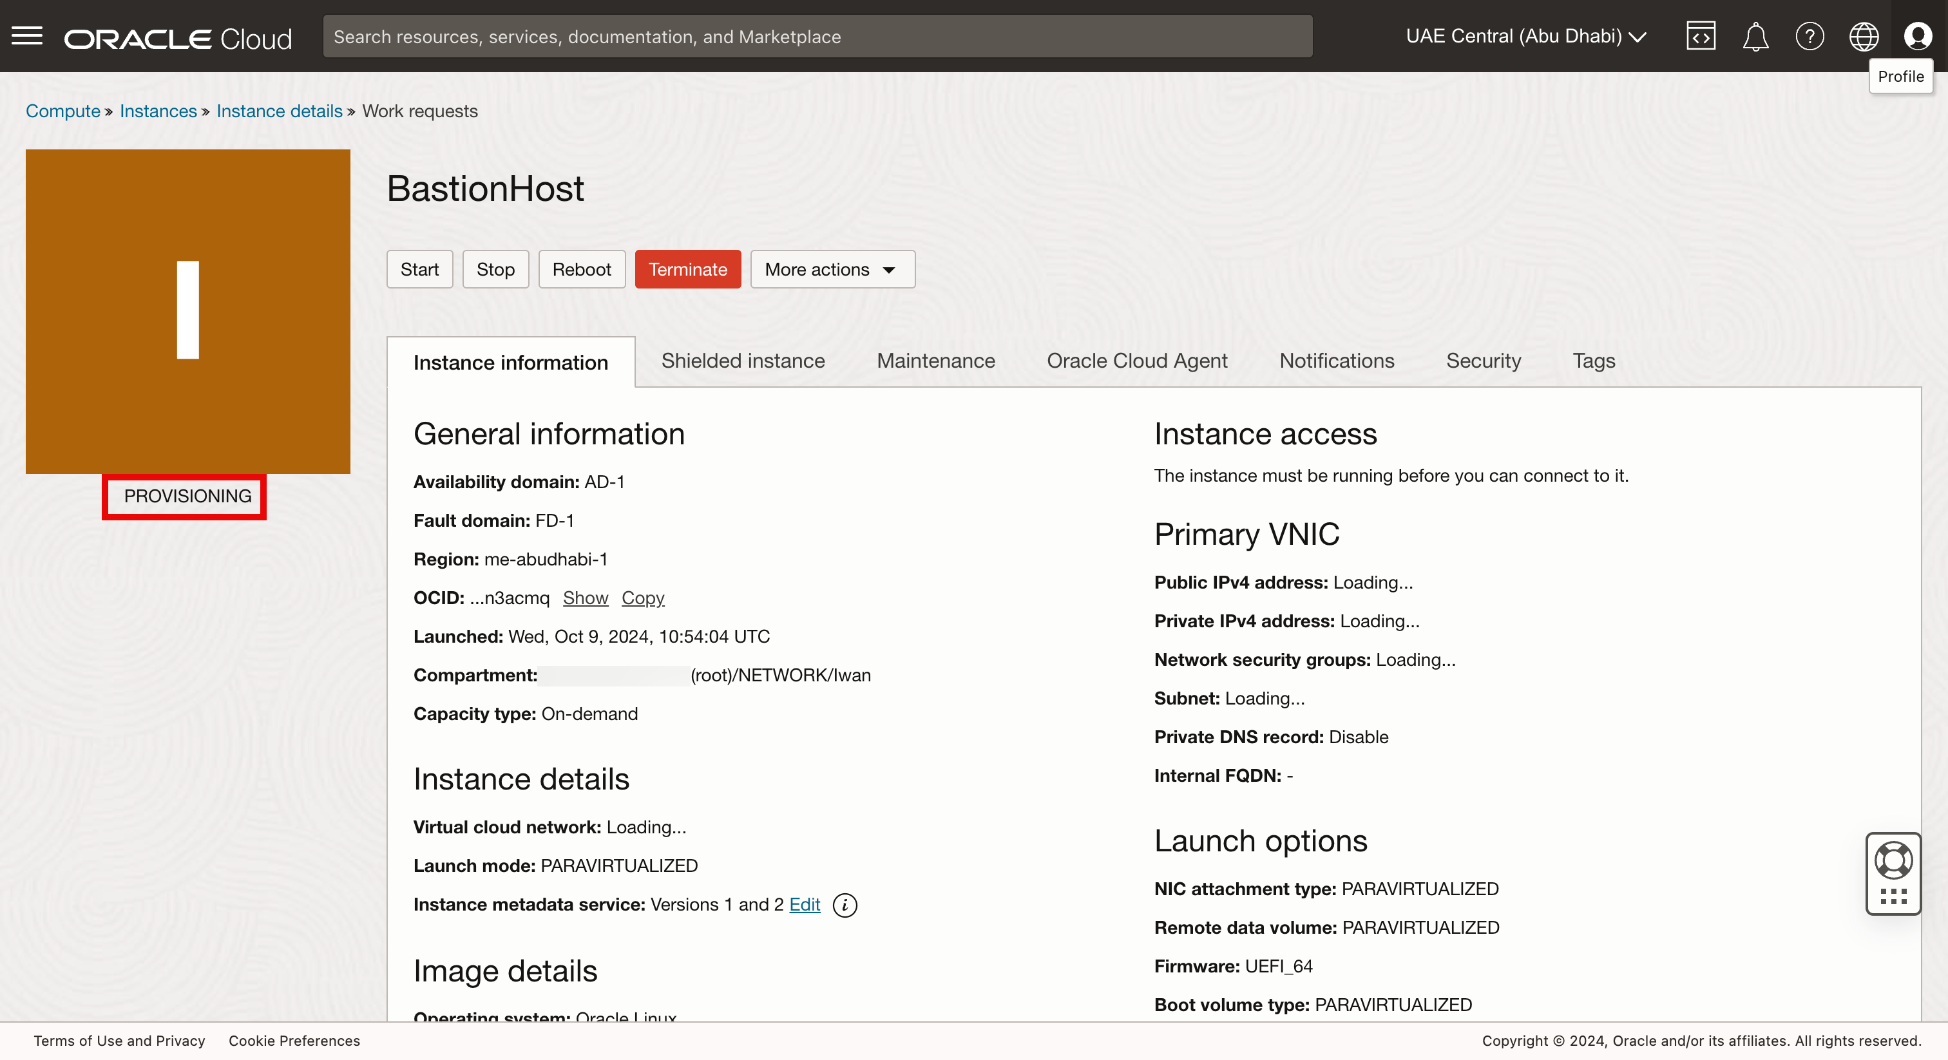
Task: Click the search resources input field
Action: [817, 36]
